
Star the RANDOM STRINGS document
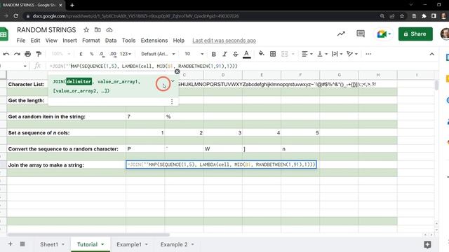click(86, 29)
